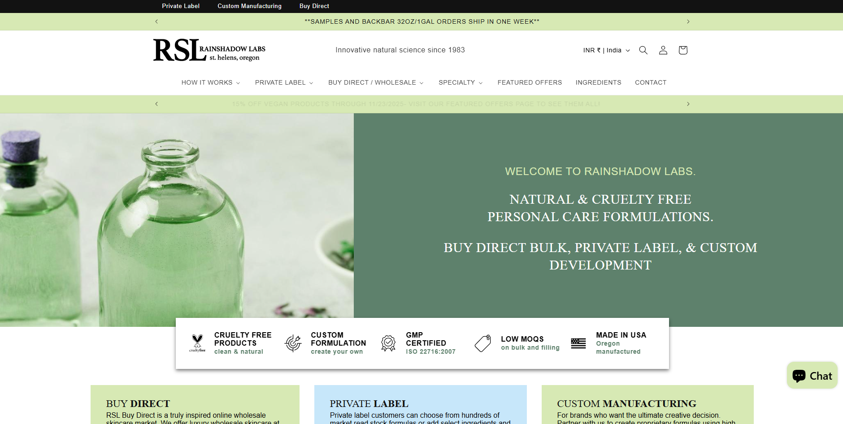Go back on vegan offer banner left arrow
This screenshot has width=843, height=424.
156,103
